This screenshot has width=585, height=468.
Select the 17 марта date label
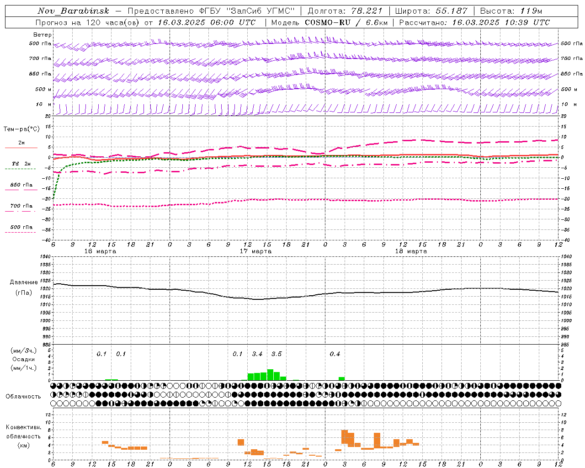click(x=255, y=251)
